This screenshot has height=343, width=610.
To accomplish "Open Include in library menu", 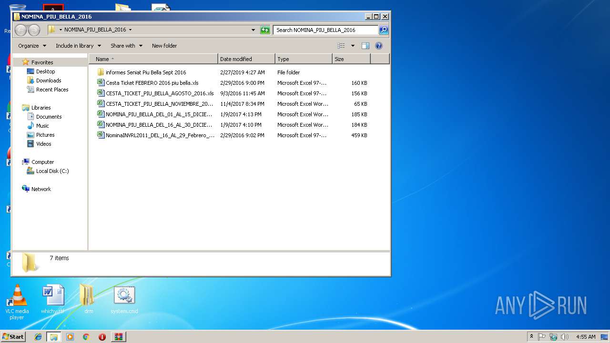I will point(78,46).
